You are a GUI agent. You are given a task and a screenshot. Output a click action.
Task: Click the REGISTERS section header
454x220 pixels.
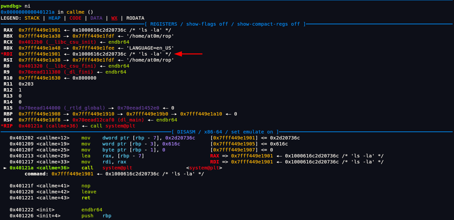point(225,24)
